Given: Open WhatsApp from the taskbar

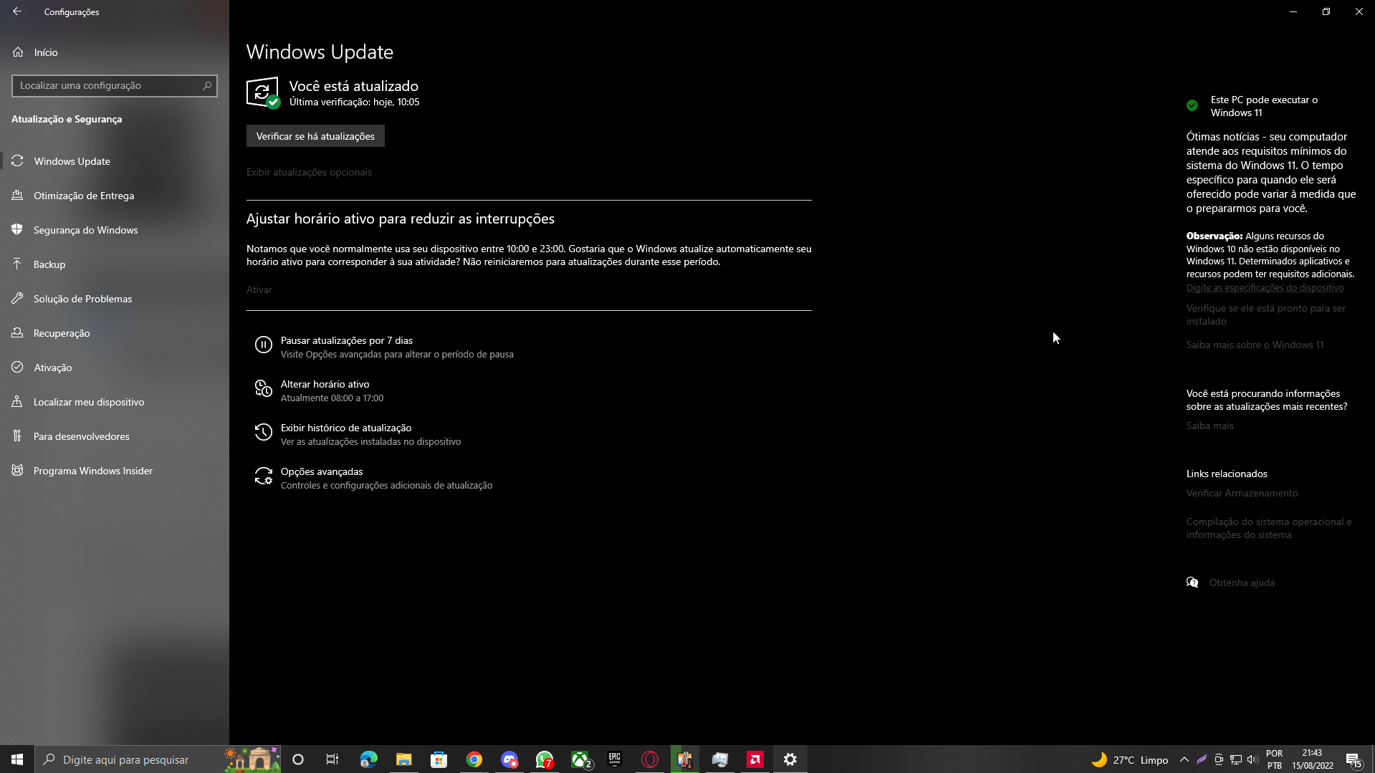Looking at the screenshot, I should click(x=545, y=759).
